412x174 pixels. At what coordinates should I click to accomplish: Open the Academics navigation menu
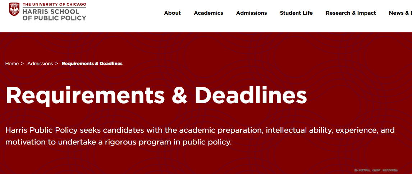click(209, 13)
